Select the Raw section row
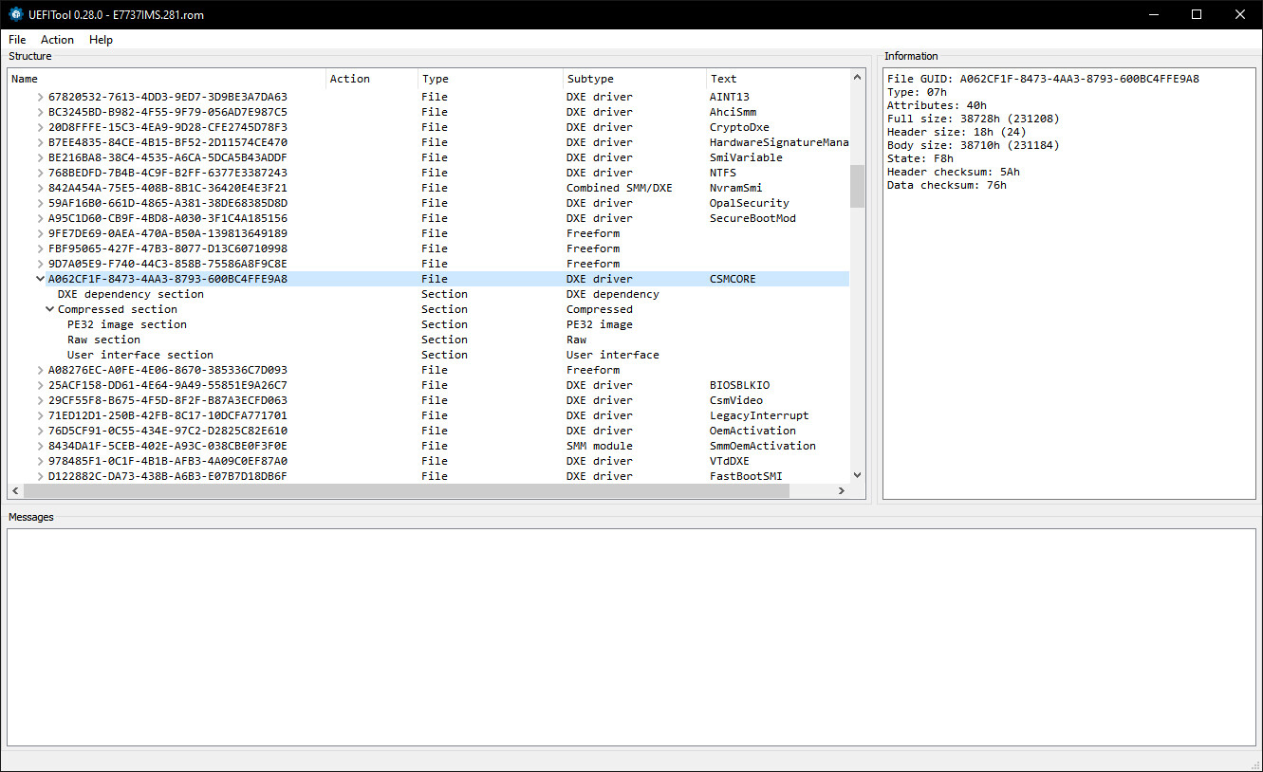1263x772 pixels. coord(429,340)
